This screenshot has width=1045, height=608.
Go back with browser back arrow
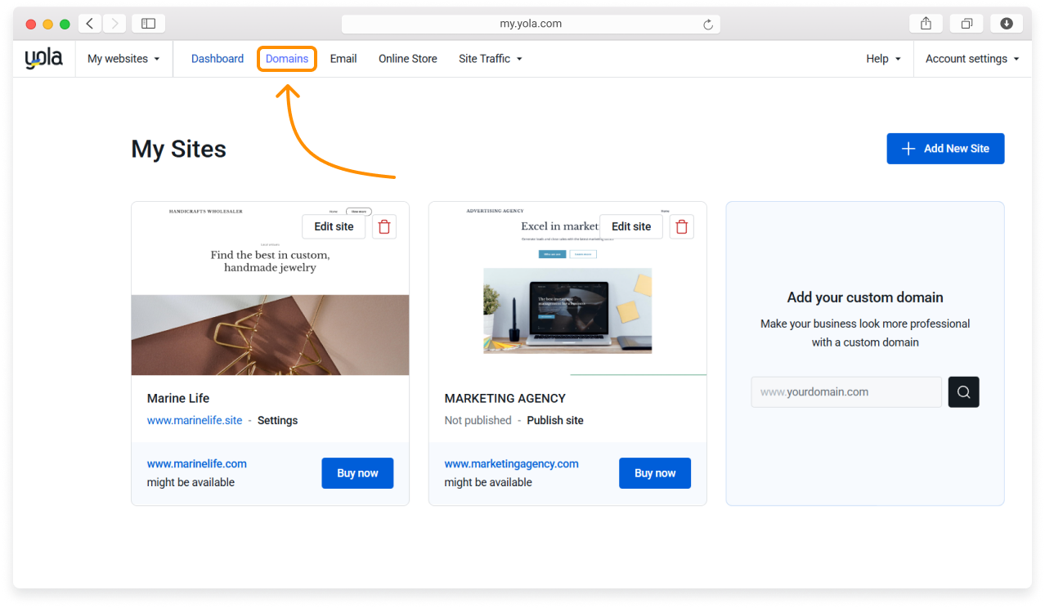[x=90, y=24]
